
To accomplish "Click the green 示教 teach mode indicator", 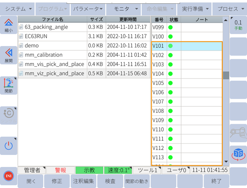I will coord(89,170).
